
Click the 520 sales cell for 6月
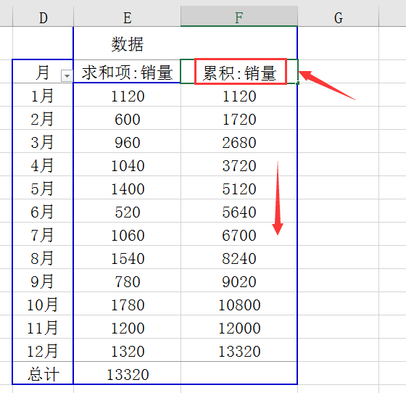click(127, 211)
